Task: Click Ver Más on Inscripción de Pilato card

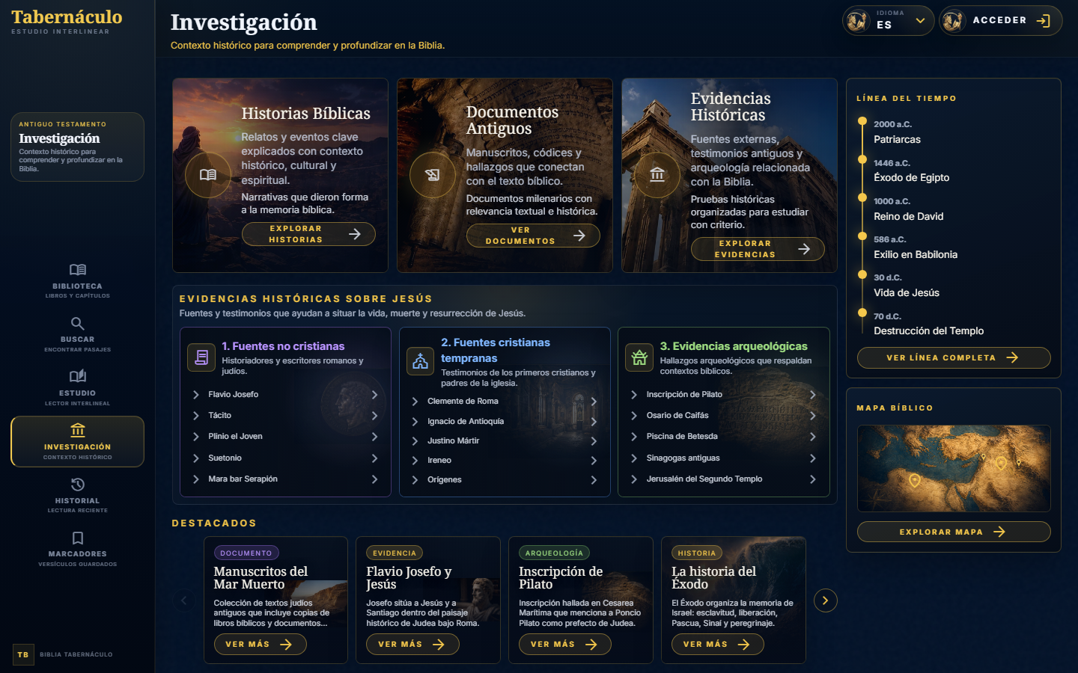Action: point(566,645)
